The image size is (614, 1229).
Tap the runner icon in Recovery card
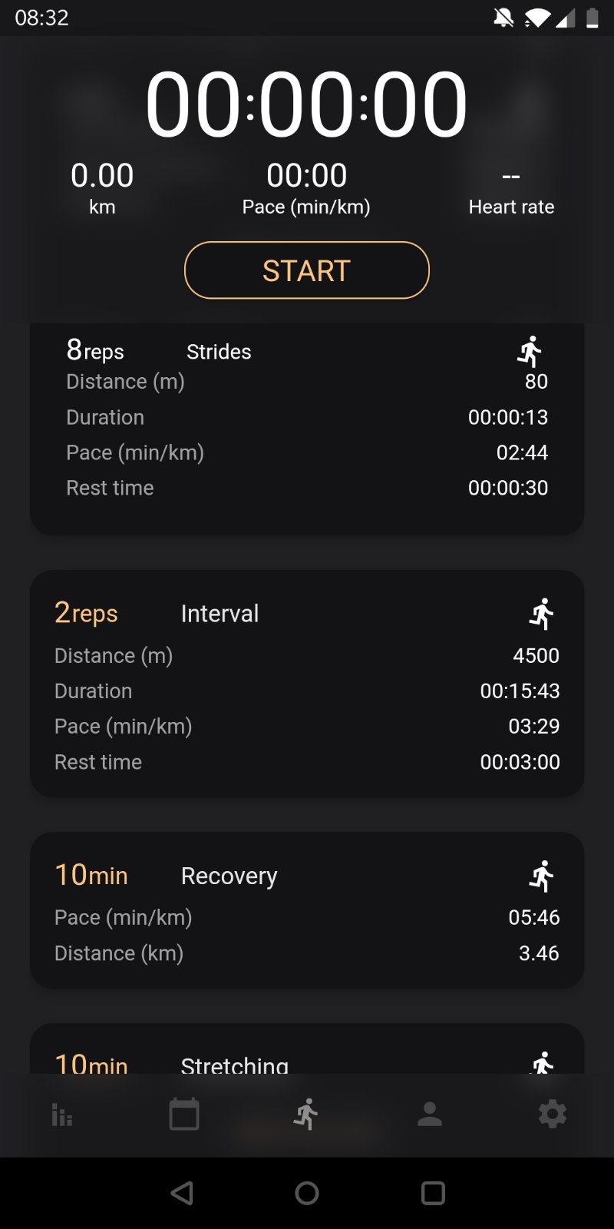(542, 876)
